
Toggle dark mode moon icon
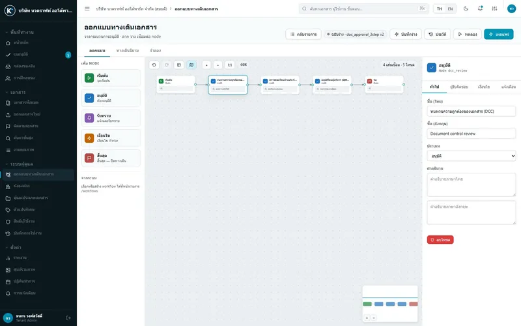466,8
